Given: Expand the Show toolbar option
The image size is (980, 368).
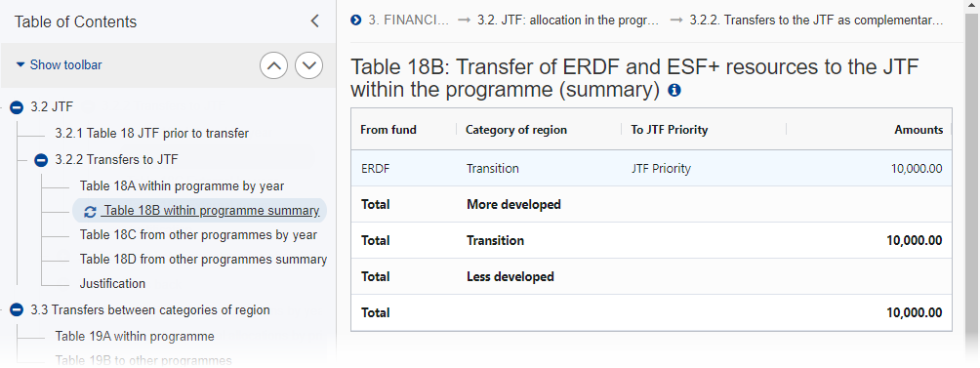Looking at the screenshot, I should pyautogui.click(x=59, y=65).
